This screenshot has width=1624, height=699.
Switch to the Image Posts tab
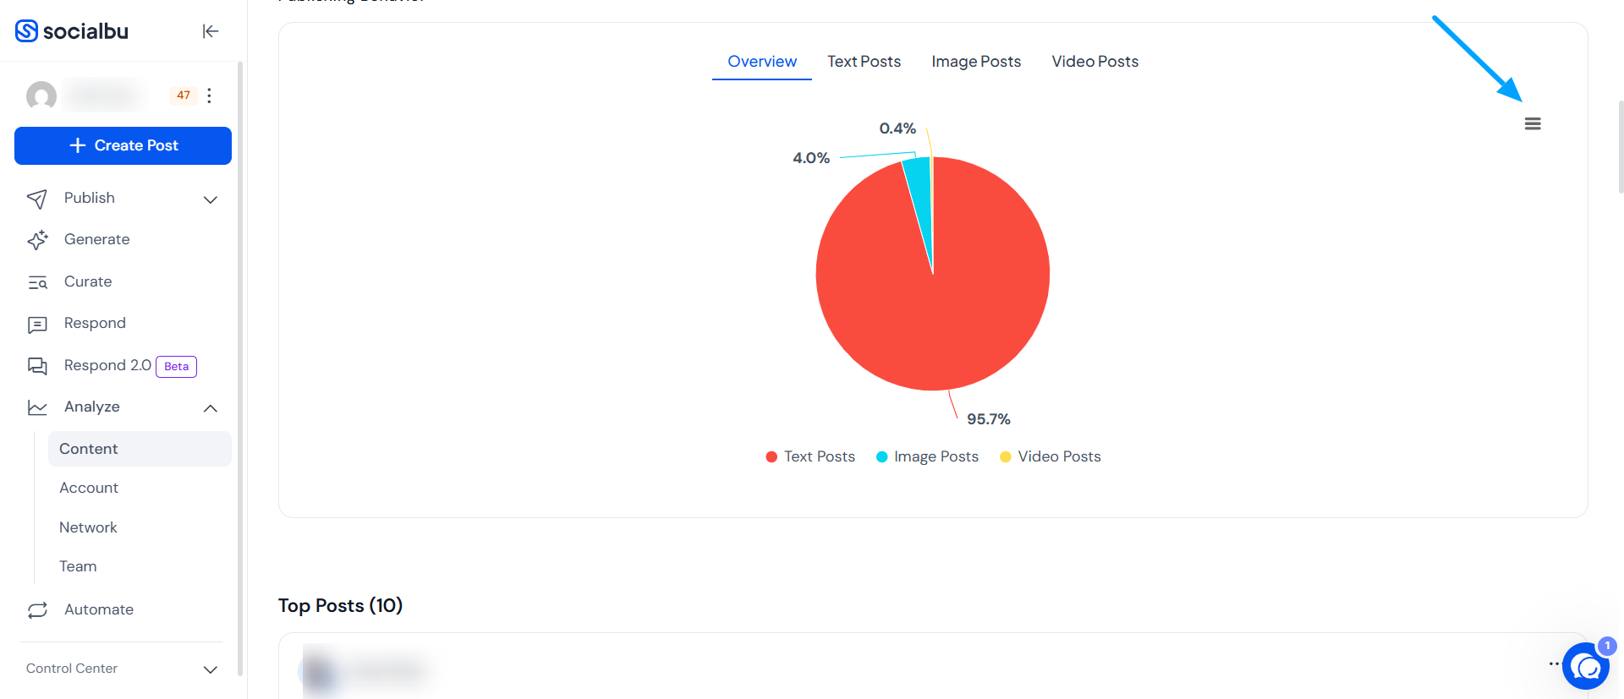click(x=976, y=62)
